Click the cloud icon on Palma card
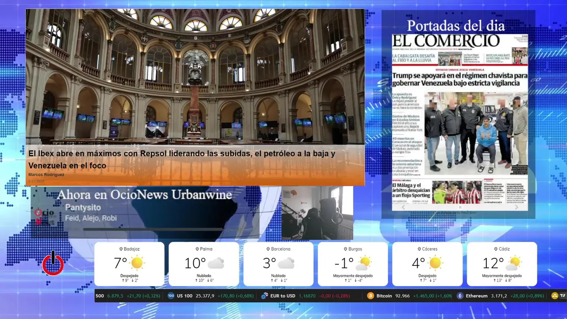 coord(216,263)
